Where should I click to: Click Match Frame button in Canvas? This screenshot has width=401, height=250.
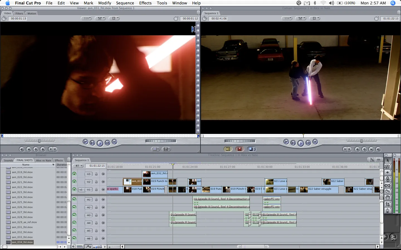click(x=378, y=149)
